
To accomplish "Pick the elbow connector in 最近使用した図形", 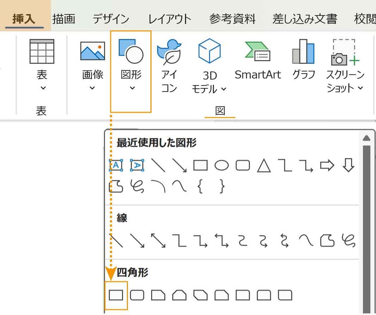I will [x=285, y=165].
